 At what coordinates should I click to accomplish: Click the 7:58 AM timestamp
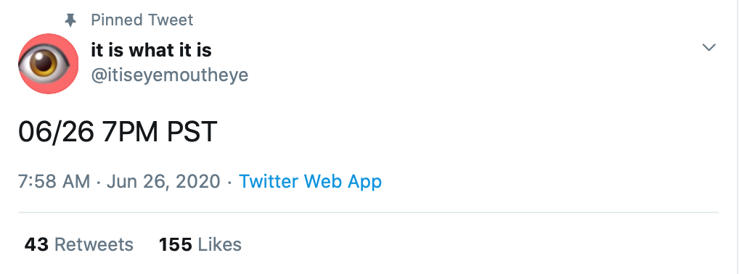pyautogui.click(x=54, y=181)
